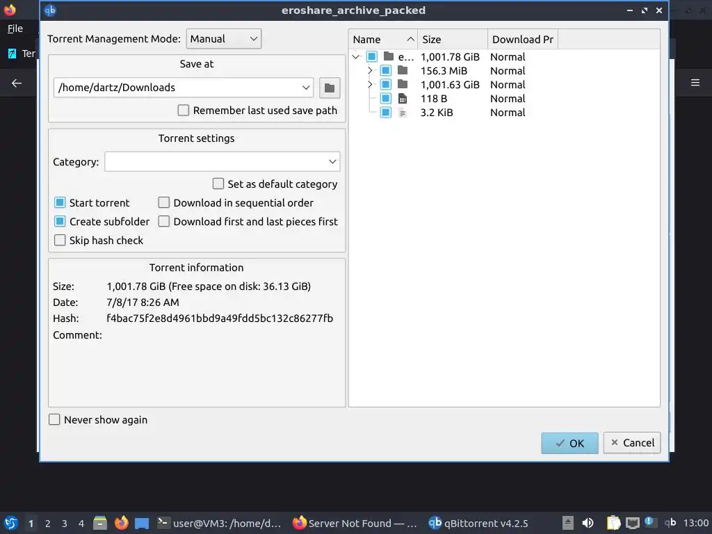Uncheck the 1,001.63 GiB folder checkbox
The width and height of the screenshot is (712, 534).
[x=386, y=85]
